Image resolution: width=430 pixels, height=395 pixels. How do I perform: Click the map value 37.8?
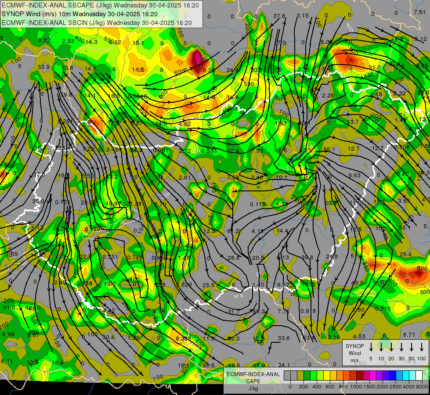(x=279, y=16)
